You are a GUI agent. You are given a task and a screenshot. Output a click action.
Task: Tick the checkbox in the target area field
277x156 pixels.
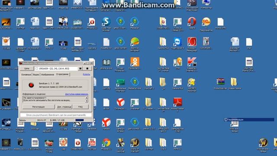pos(37,68)
